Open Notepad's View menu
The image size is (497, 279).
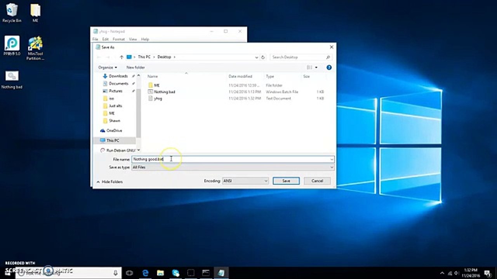[x=133, y=39]
